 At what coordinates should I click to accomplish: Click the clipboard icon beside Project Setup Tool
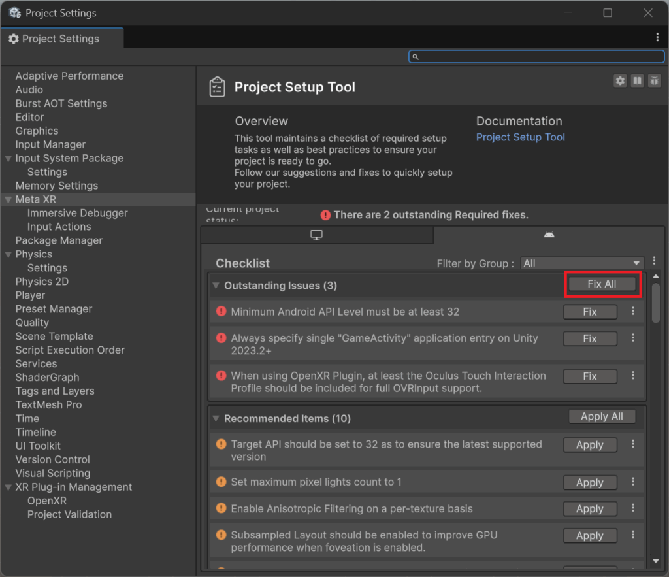coord(217,87)
